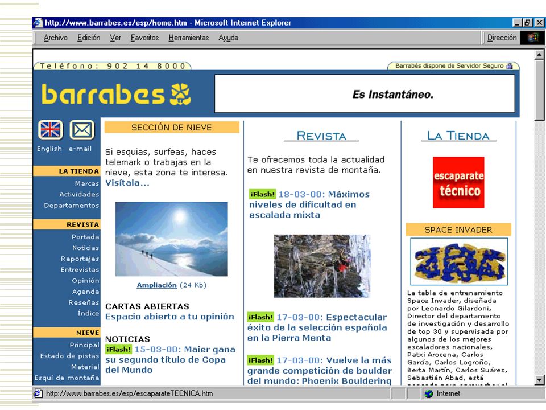Click the Space Invader training board image
The width and height of the screenshot is (546, 410).
(459, 261)
